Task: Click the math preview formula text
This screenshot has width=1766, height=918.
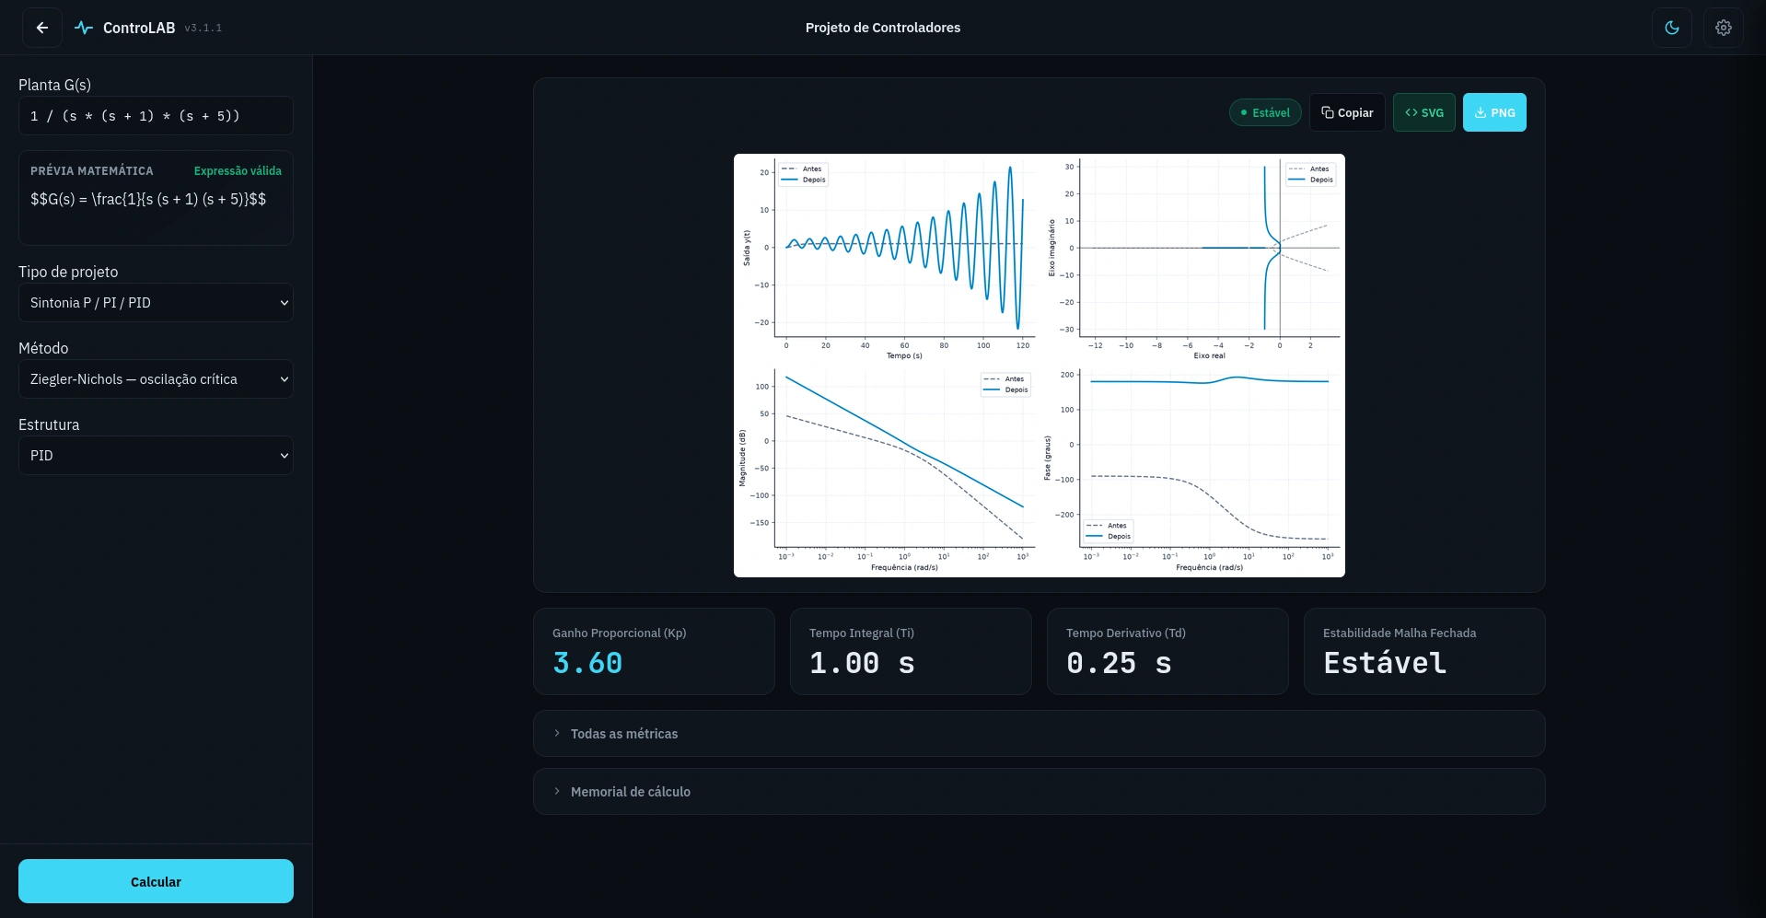Action: tap(148, 199)
